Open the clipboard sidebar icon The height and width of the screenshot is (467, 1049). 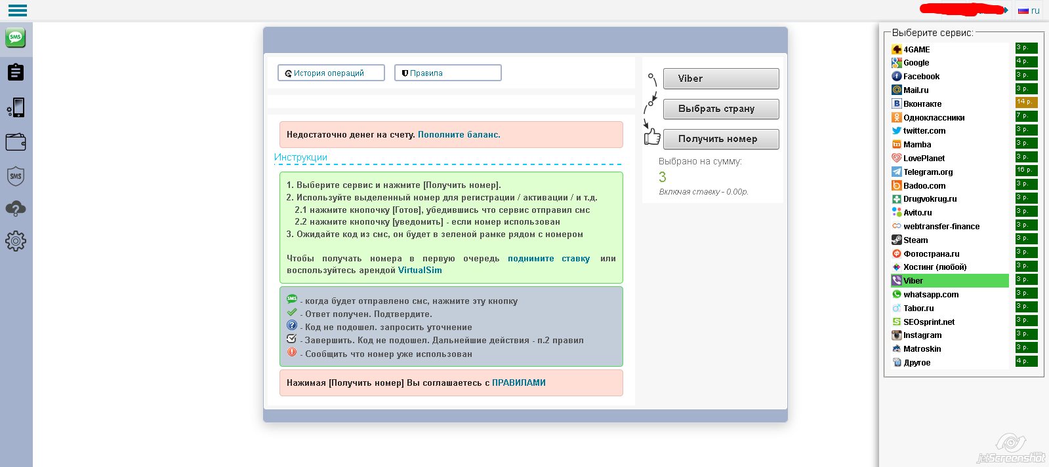point(16,72)
